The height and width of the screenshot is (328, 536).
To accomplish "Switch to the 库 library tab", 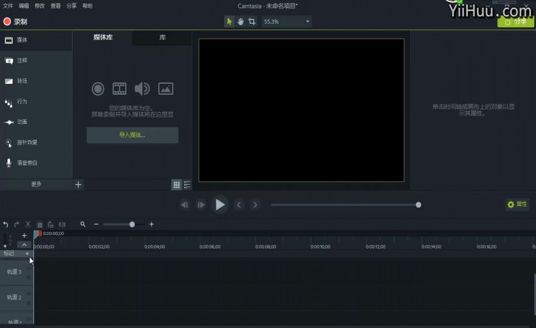I will tap(162, 37).
